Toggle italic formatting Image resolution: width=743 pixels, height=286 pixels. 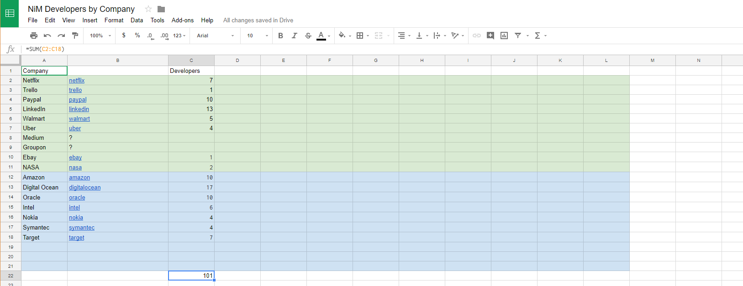click(295, 36)
